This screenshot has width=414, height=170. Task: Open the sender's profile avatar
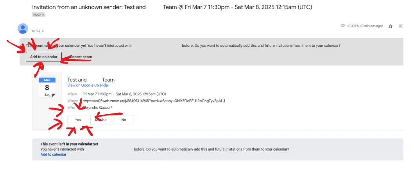[23, 29]
